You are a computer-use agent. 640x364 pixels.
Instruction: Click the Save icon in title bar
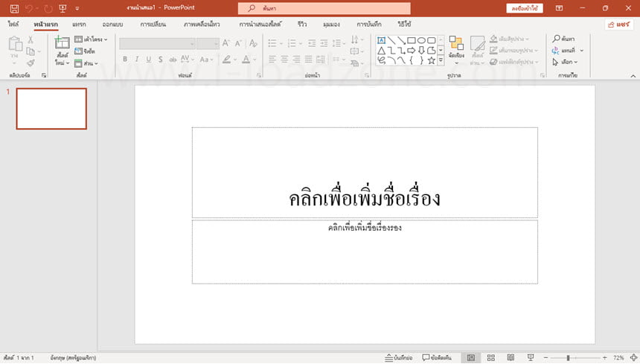pyautogui.click(x=14, y=8)
